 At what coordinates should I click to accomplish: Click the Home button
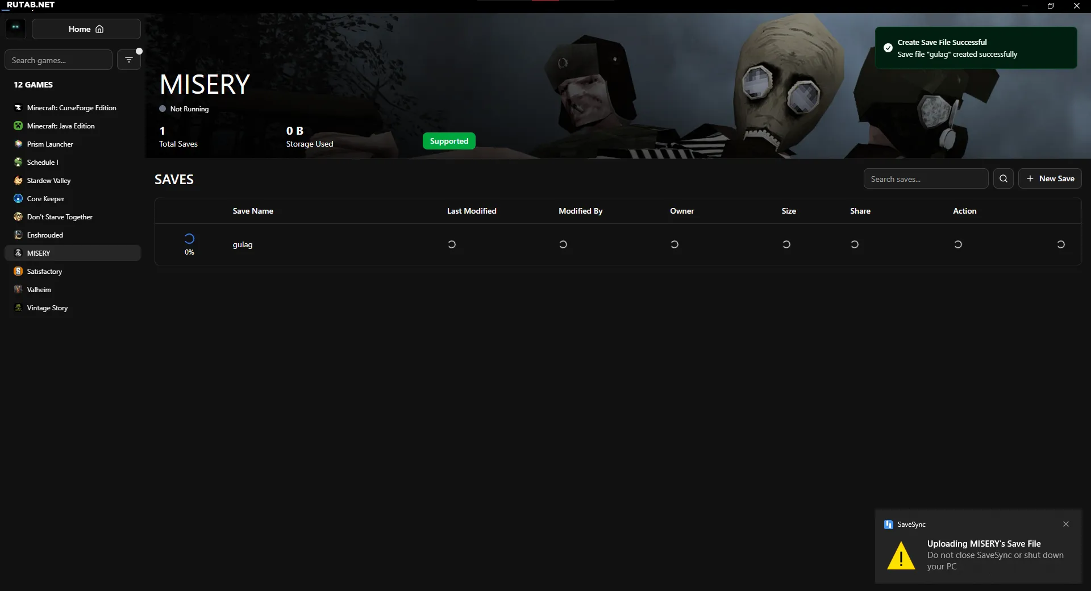click(x=86, y=29)
